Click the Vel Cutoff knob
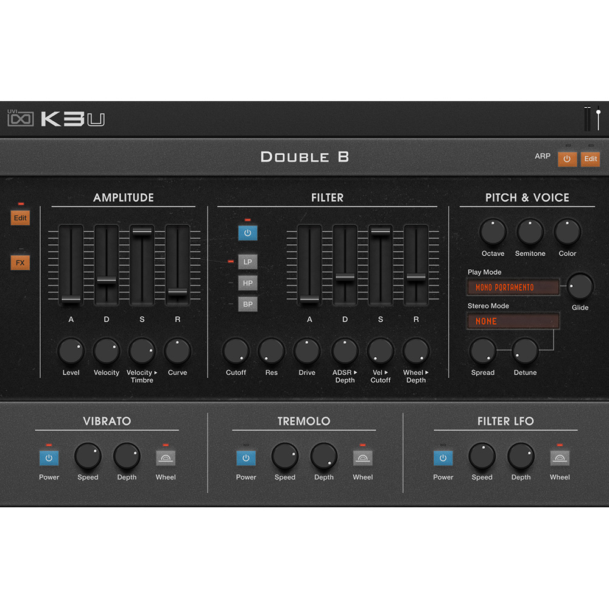Image resolution: width=609 pixels, height=609 pixels. 381,351
